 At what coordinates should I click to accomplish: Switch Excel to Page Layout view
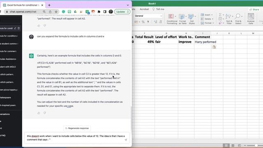233,146
